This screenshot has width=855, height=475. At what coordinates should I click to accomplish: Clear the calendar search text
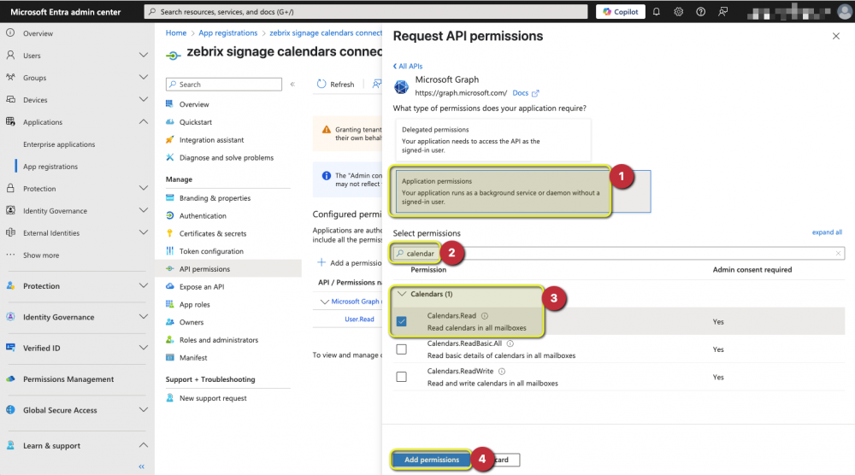pos(838,253)
